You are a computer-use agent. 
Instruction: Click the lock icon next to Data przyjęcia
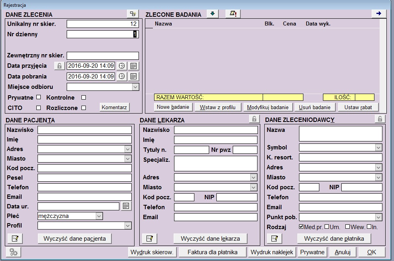click(x=59, y=66)
